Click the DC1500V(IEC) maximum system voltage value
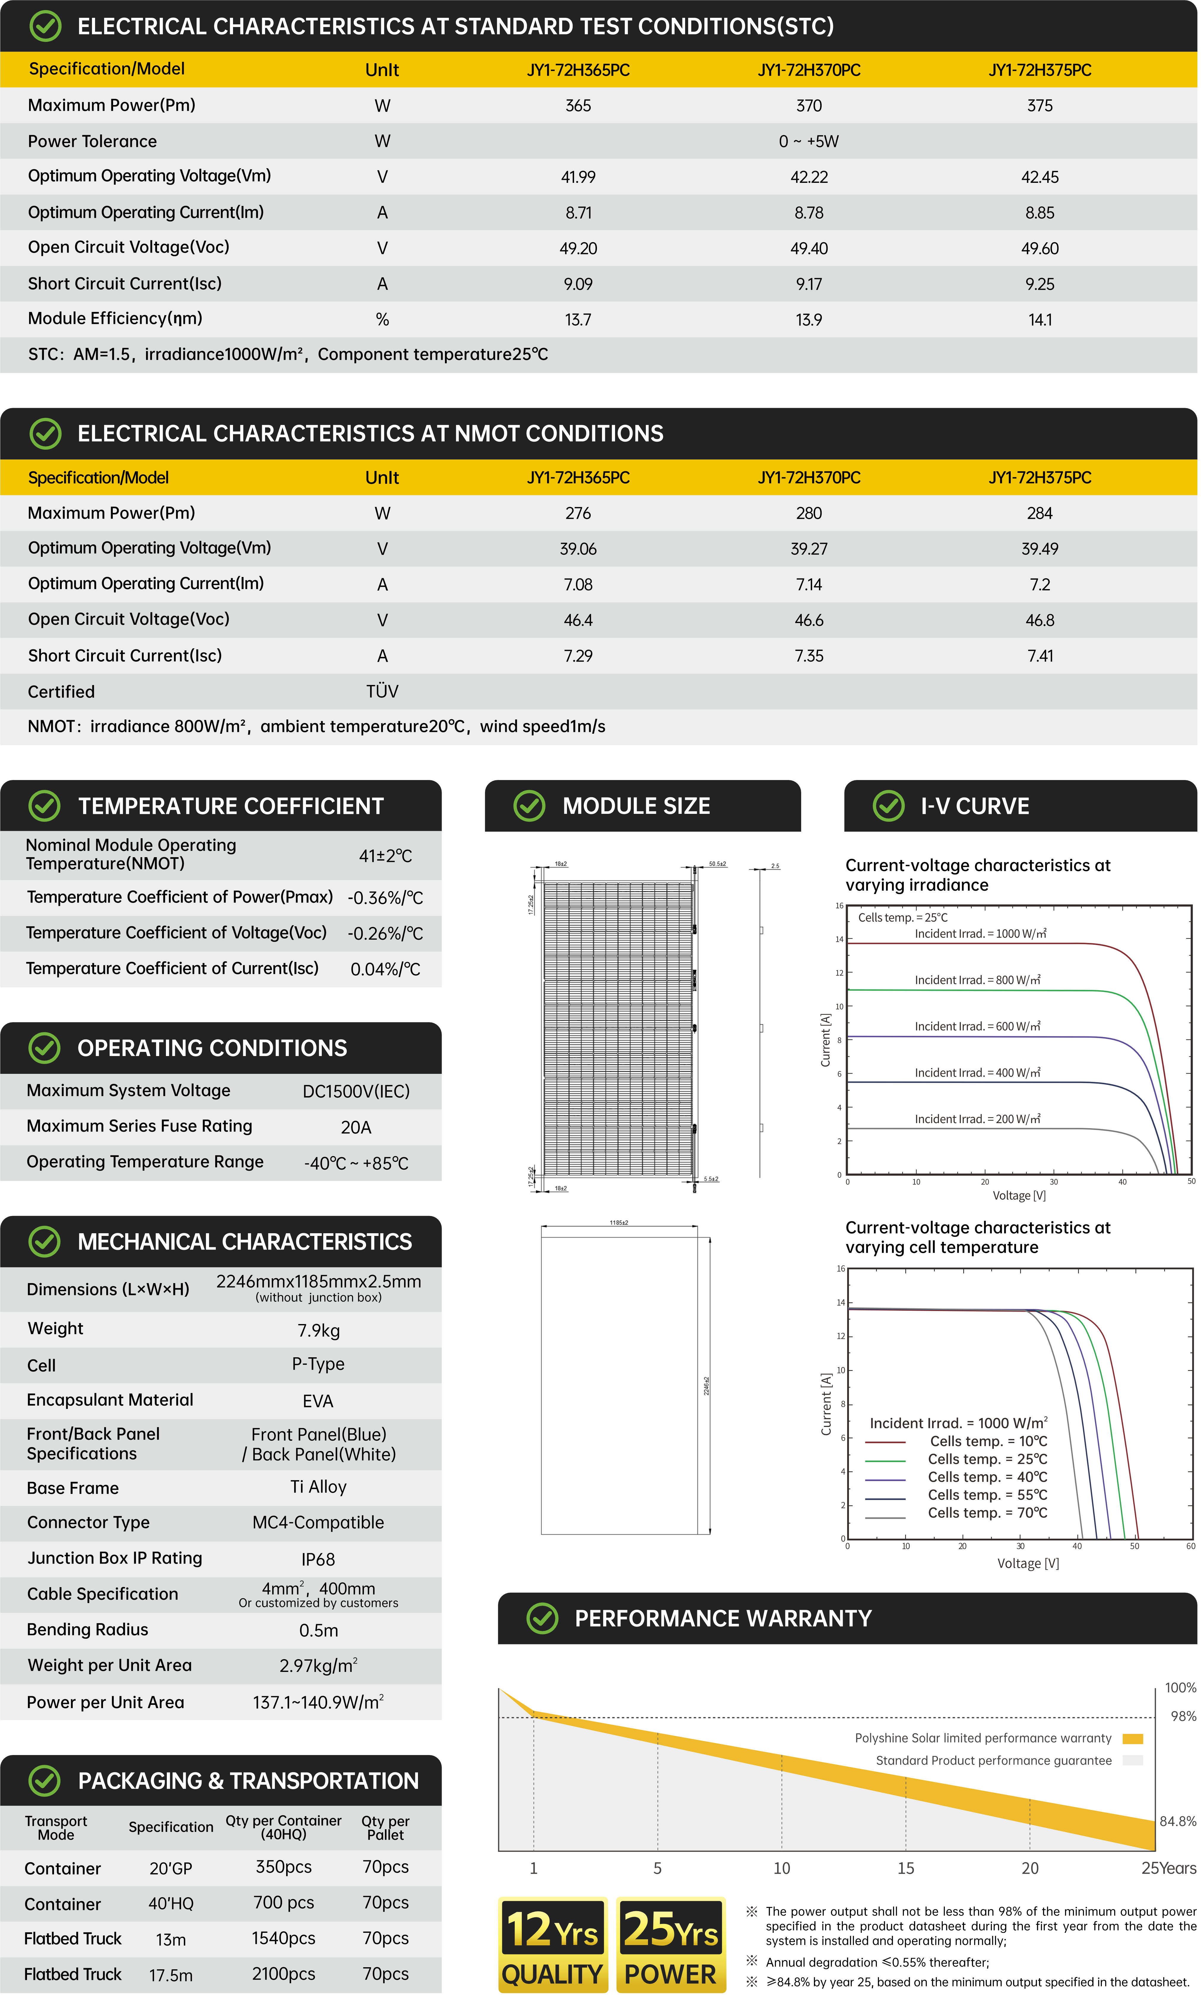This screenshot has height=2007, width=1201. (356, 1092)
